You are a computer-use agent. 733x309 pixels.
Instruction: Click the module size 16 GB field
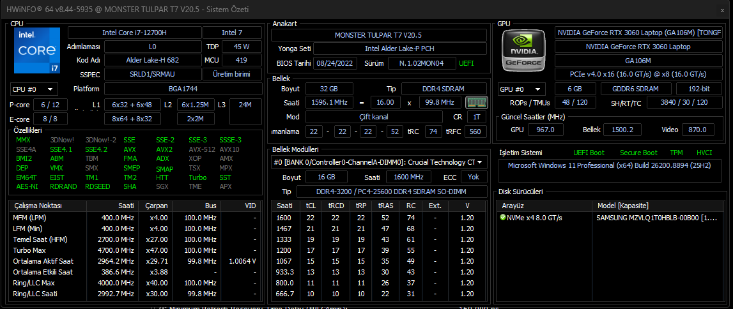click(x=327, y=177)
